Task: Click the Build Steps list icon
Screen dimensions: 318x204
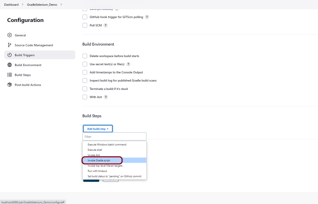Action: (9, 75)
